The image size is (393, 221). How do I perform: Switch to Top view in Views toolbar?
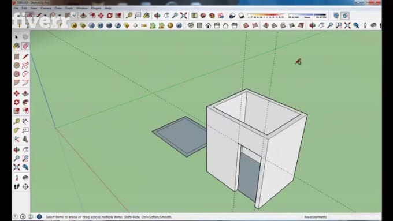coord(199,25)
